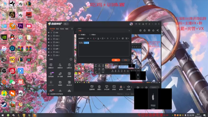Hide the 手游 layer with its eye icon
The width and height of the screenshot is (208, 117).
(x=49, y=32)
